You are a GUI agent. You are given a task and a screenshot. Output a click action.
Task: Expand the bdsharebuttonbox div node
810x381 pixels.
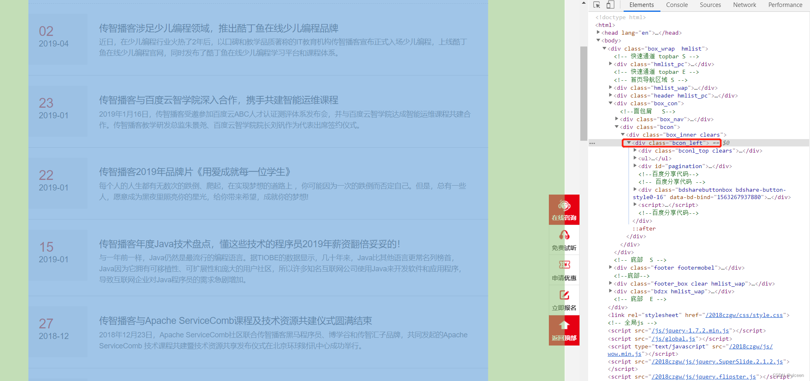tap(635, 190)
